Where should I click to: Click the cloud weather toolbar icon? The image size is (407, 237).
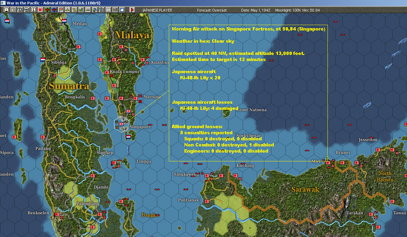click(122, 10)
